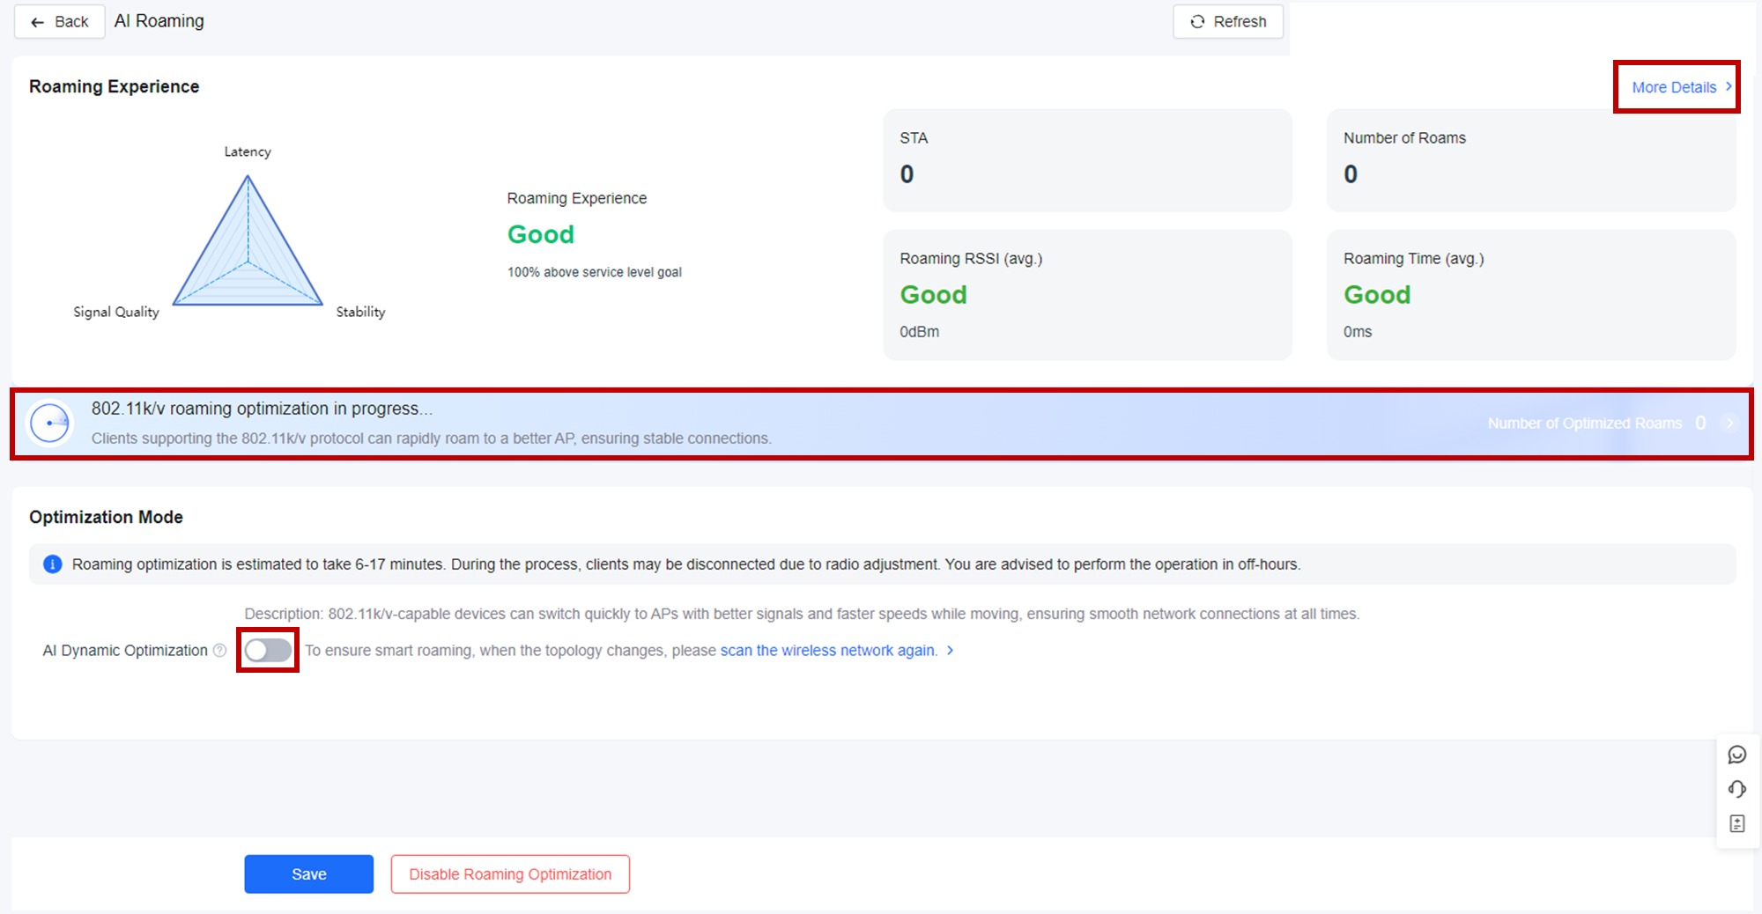Image resolution: width=1762 pixels, height=914 pixels.
Task: Click the back arrow icon
Action: coord(37,22)
